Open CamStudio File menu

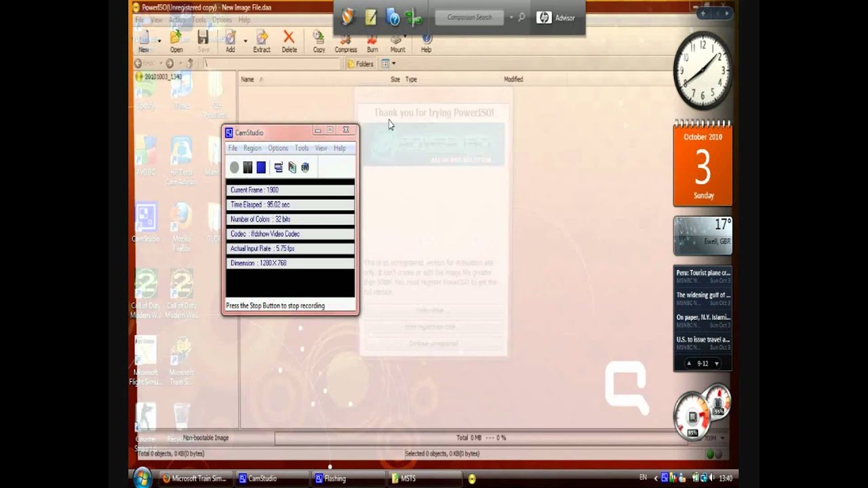click(233, 148)
